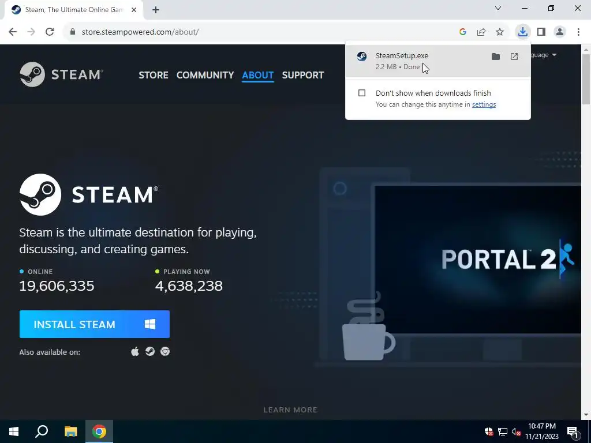Viewport: 591px width, 443px height.
Task: Open the download settings link
Action: point(484,104)
